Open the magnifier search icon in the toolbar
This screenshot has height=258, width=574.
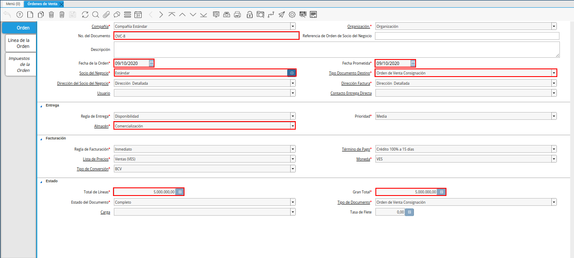coord(95,15)
